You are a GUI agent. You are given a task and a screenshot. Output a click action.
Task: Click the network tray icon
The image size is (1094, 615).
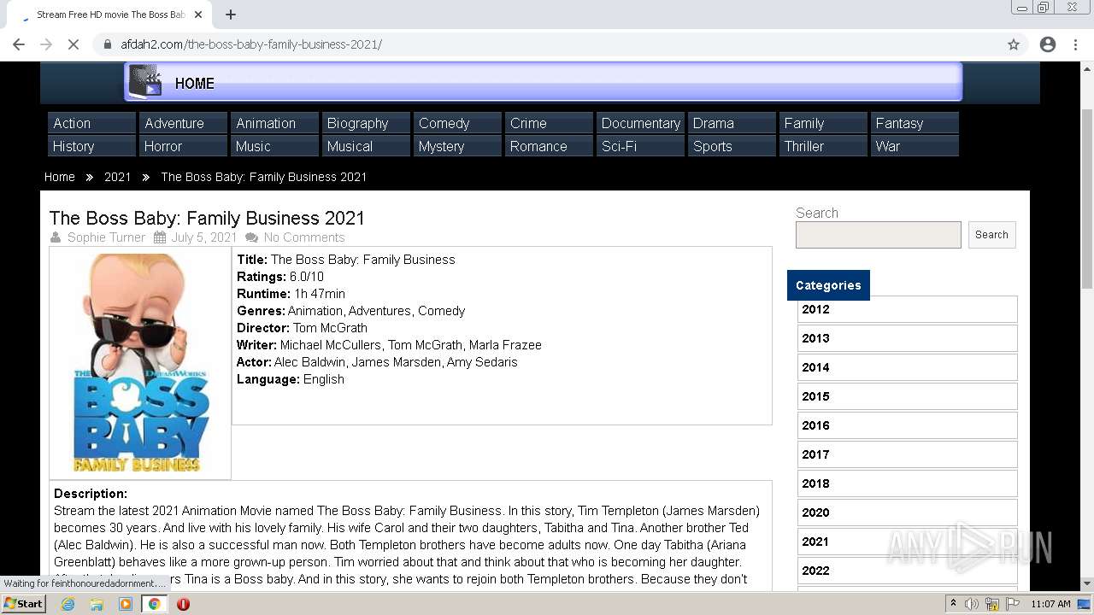[x=992, y=604]
